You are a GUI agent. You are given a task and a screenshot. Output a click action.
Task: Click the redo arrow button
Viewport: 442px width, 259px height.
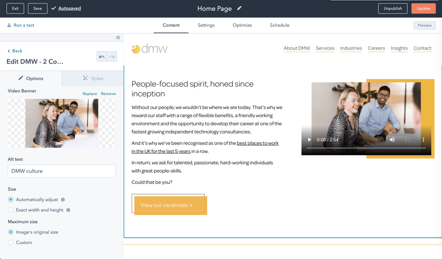tap(112, 57)
